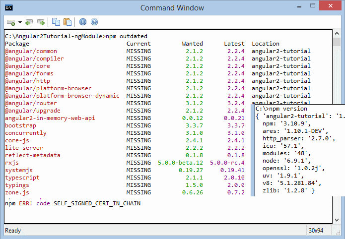Screen dimensions: 345x239
Task: Click the 'npm ERR!' error text
Action: pyautogui.click(x=19, y=204)
